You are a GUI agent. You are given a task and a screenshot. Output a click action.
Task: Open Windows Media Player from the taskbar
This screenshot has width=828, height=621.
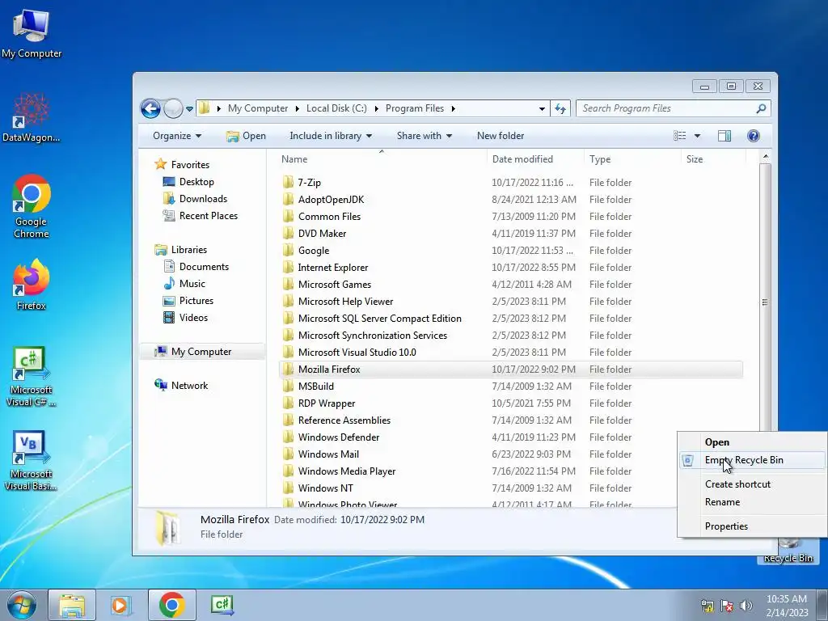point(120,605)
